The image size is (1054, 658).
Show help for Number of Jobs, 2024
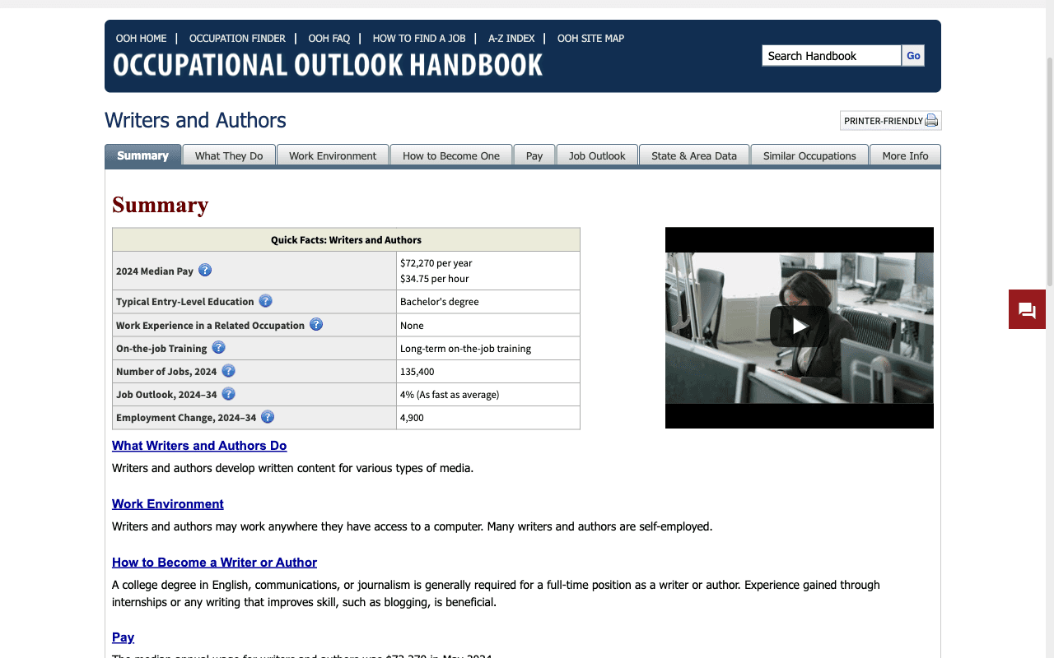(228, 371)
